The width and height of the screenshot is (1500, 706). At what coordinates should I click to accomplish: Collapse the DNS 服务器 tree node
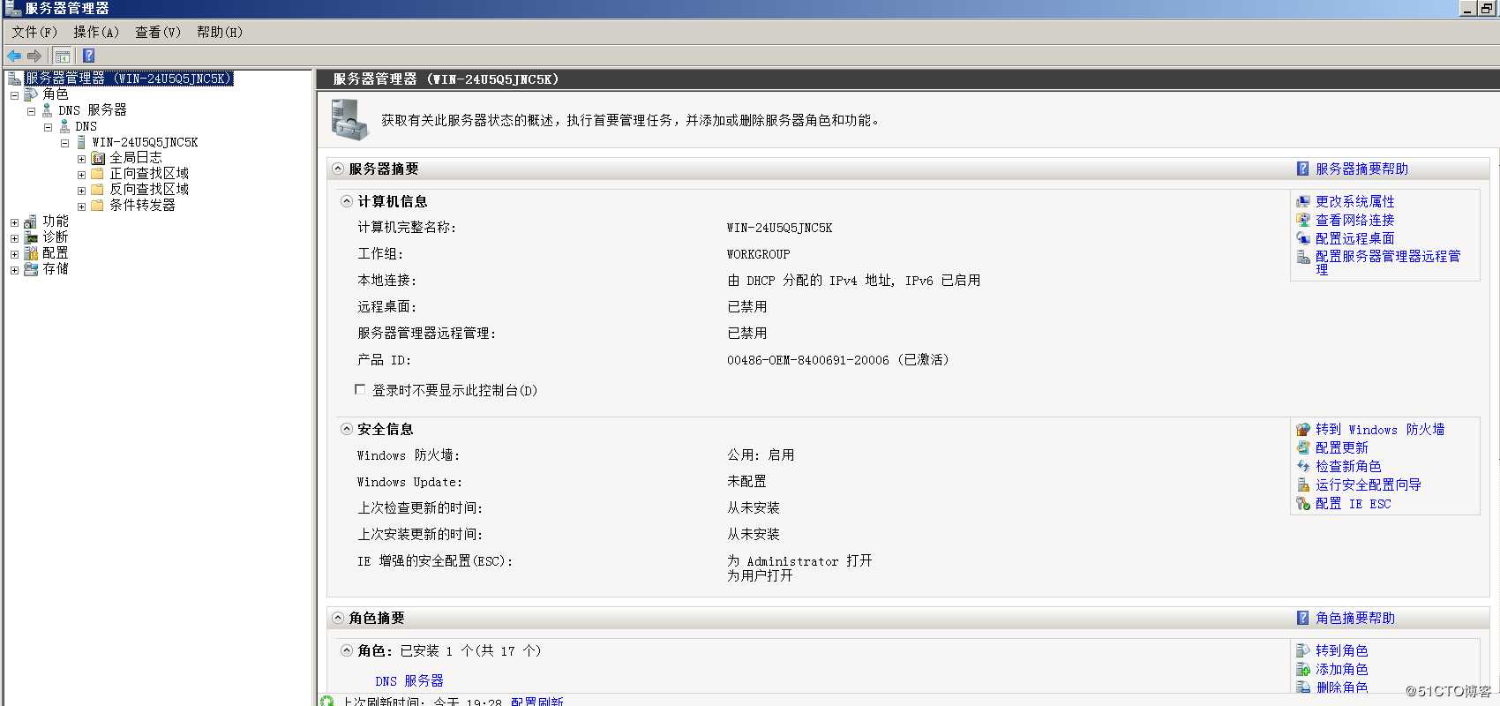point(31,111)
